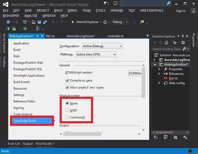Click the wrench configuration icon in second toolbar

(38, 28)
